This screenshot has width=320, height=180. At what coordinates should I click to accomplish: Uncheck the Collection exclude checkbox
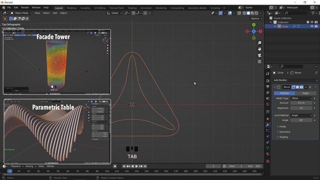tap(308, 22)
